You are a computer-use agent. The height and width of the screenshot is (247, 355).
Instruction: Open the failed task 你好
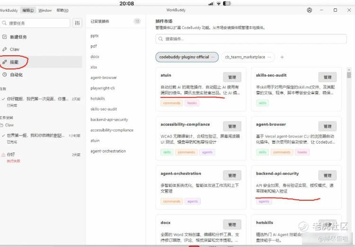pos(41,158)
